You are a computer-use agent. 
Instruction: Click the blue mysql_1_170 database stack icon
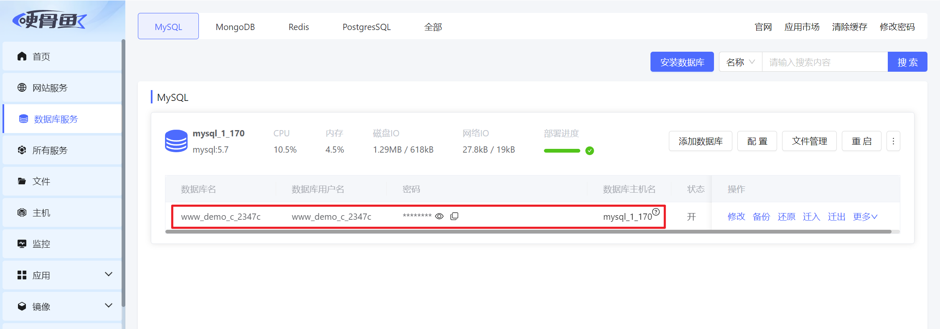coord(176,141)
